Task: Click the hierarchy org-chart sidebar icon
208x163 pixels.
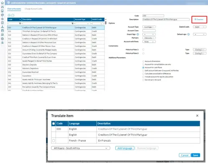Action: 3,27
